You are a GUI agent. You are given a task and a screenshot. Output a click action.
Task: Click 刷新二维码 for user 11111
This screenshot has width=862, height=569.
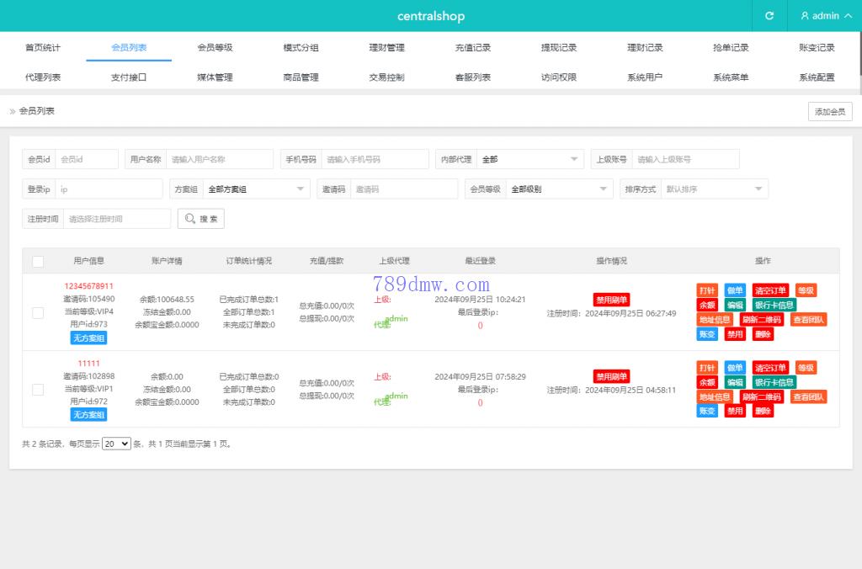[x=761, y=396]
